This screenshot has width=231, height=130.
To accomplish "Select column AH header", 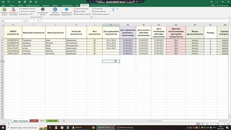I will [176, 25].
